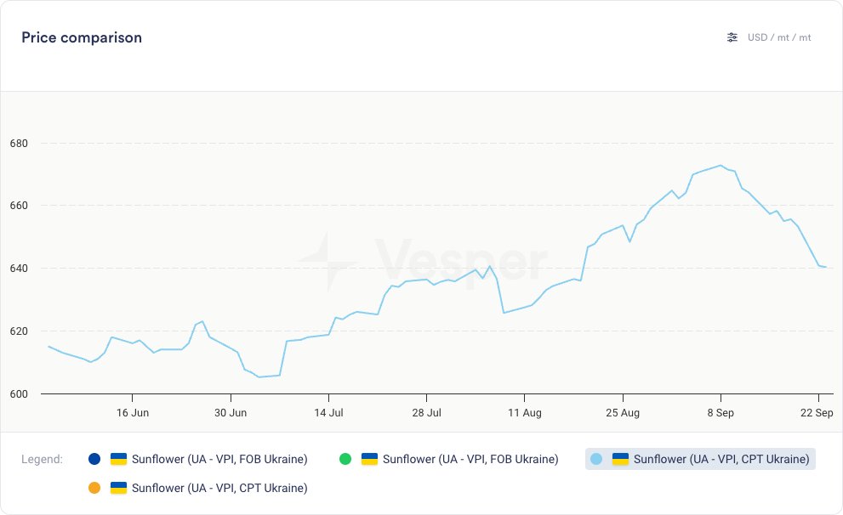The image size is (843, 515).
Task: Toggle the dark-blue Sunflower FOB Ukraine series label
Action: [x=219, y=459]
